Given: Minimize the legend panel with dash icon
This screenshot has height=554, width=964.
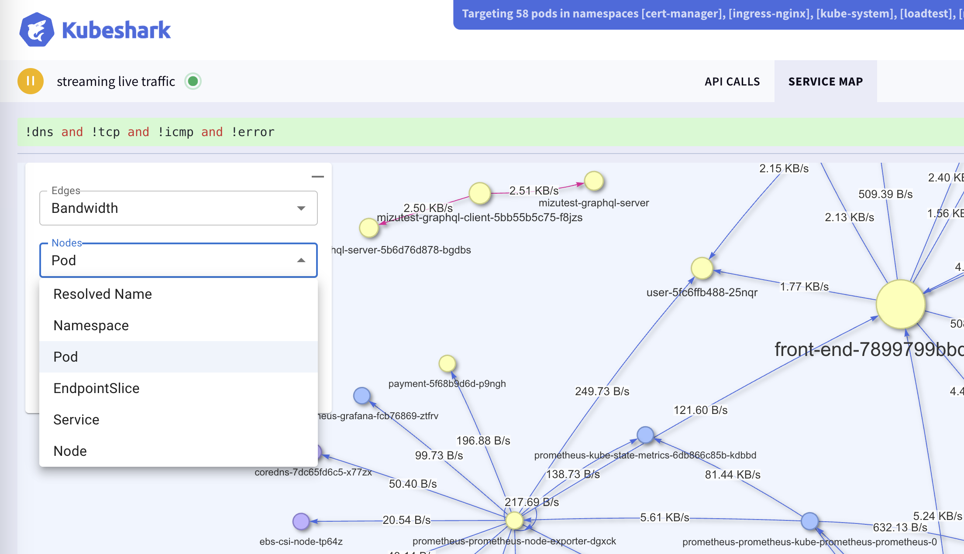Looking at the screenshot, I should [x=317, y=177].
